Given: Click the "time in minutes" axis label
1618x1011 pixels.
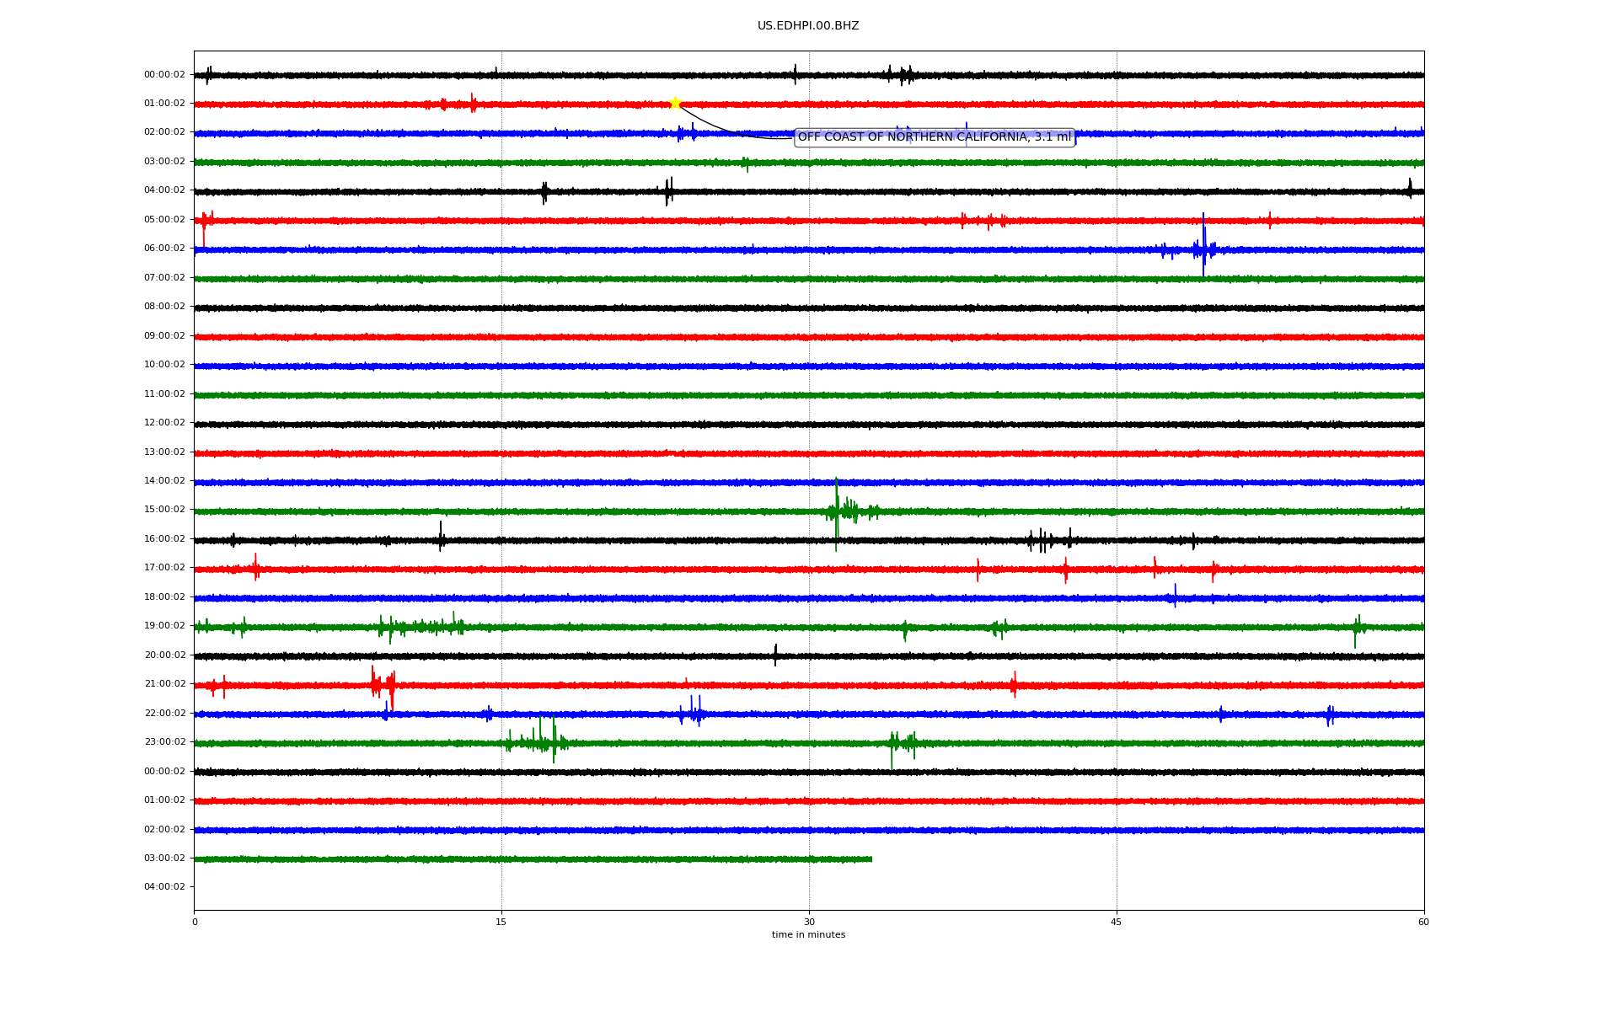Looking at the screenshot, I should (808, 935).
